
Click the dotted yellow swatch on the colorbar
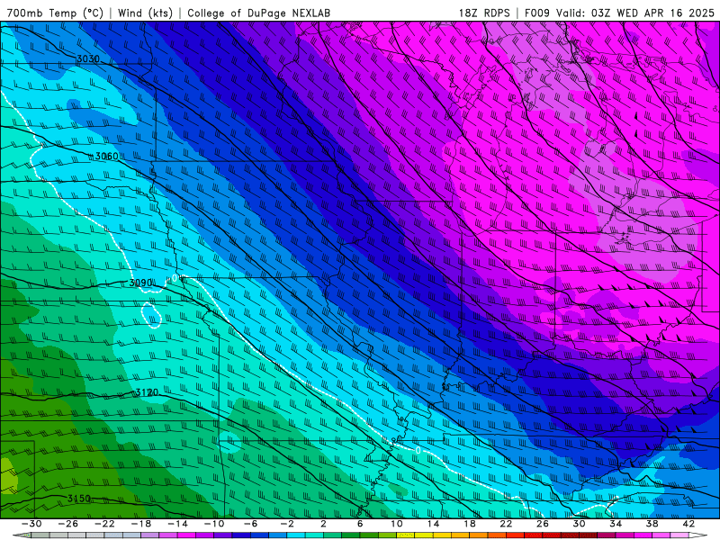point(406,535)
